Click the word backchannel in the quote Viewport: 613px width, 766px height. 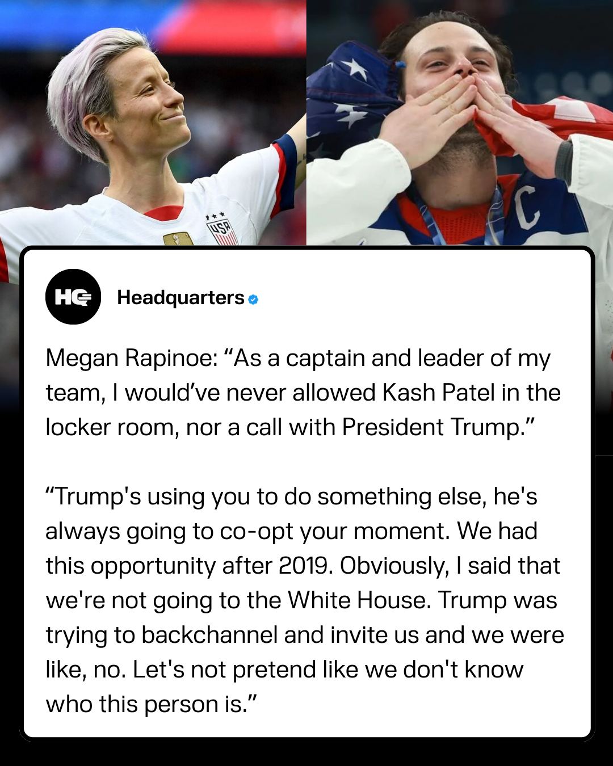coord(209,635)
